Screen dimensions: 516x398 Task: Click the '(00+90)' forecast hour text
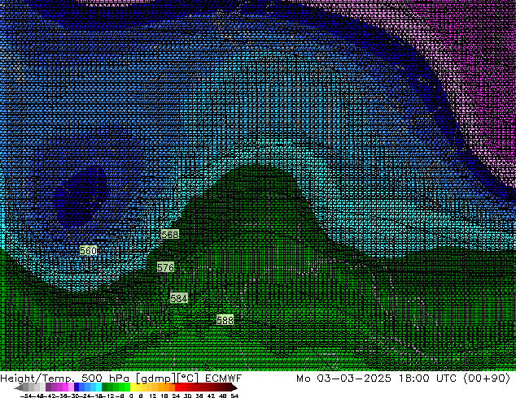point(487,379)
